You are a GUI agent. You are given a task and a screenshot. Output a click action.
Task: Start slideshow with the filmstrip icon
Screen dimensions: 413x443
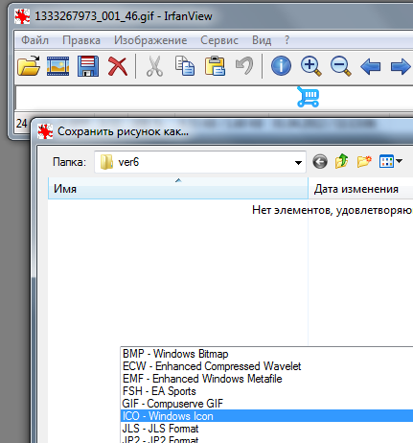pyautogui.click(x=57, y=66)
